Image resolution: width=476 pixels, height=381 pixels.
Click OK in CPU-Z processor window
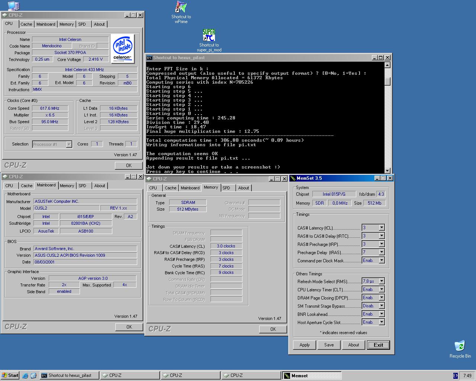click(129, 166)
